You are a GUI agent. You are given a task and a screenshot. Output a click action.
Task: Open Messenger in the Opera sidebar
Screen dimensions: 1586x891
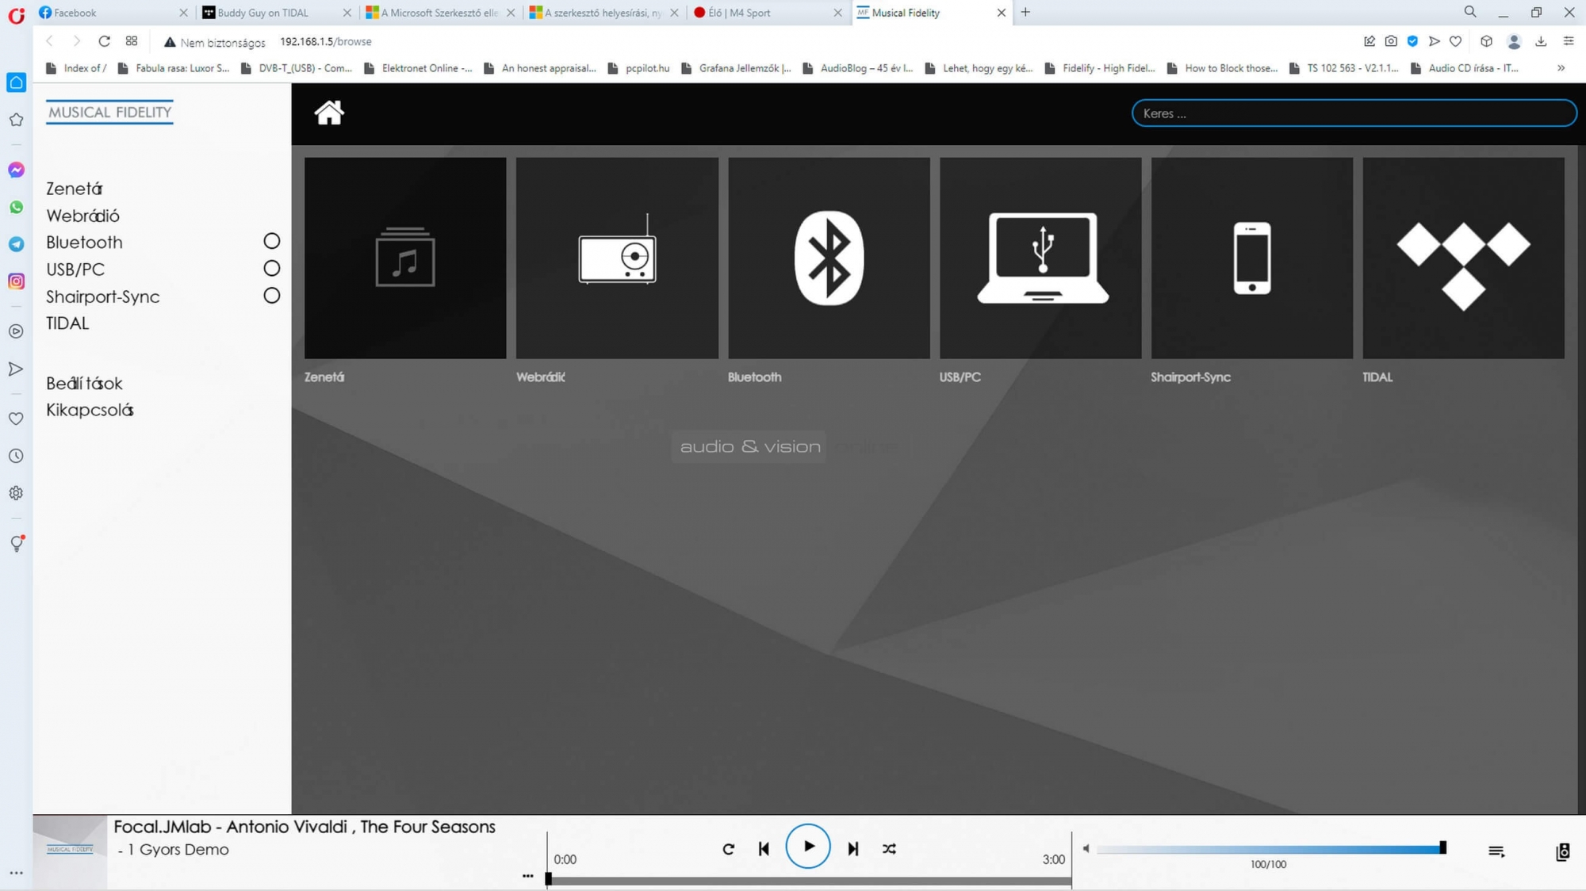(x=16, y=170)
